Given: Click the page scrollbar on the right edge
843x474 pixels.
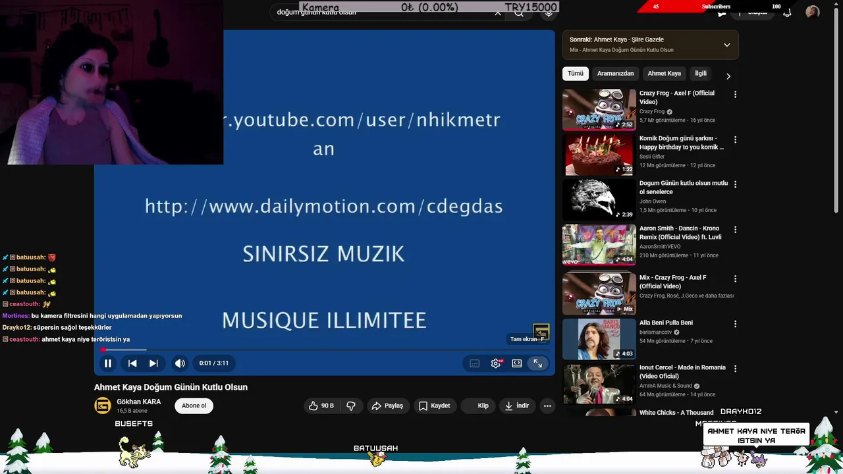Looking at the screenshot, I should (837, 112).
